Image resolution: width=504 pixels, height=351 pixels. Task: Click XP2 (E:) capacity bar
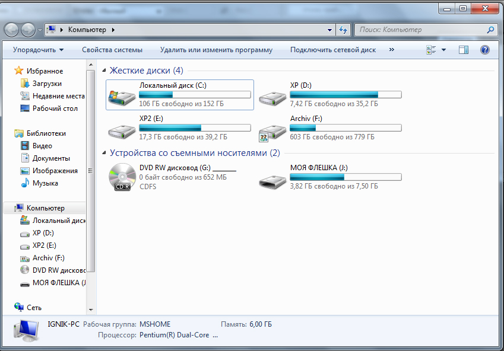point(195,128)
